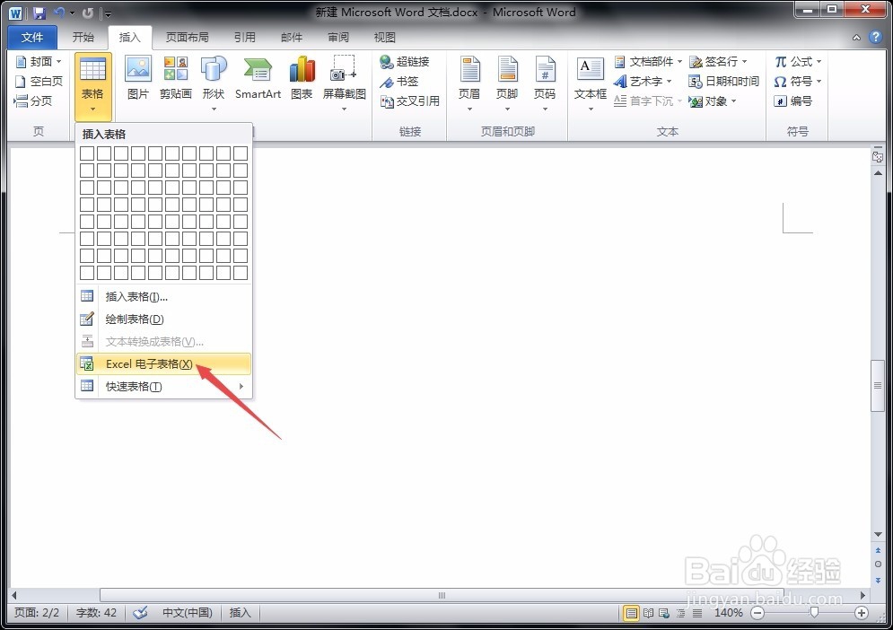Click the 图表 chart icon
893x630 pixels.
click(302, 78)
